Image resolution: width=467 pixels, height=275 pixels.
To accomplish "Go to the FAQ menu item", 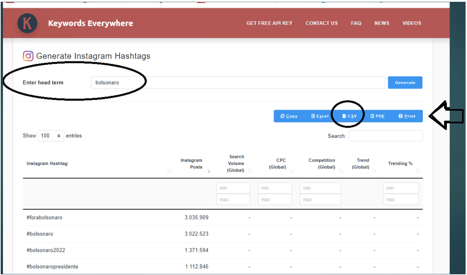I will point(356,23).
